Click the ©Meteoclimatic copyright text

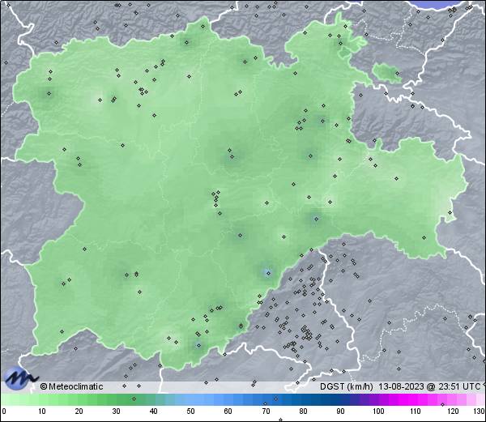[x=71, y=386]
